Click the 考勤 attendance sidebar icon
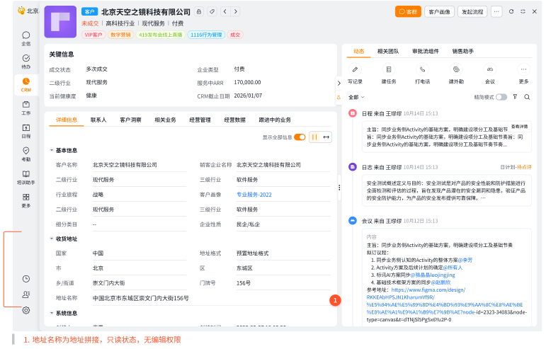546x349 pixels. (26, 151)
